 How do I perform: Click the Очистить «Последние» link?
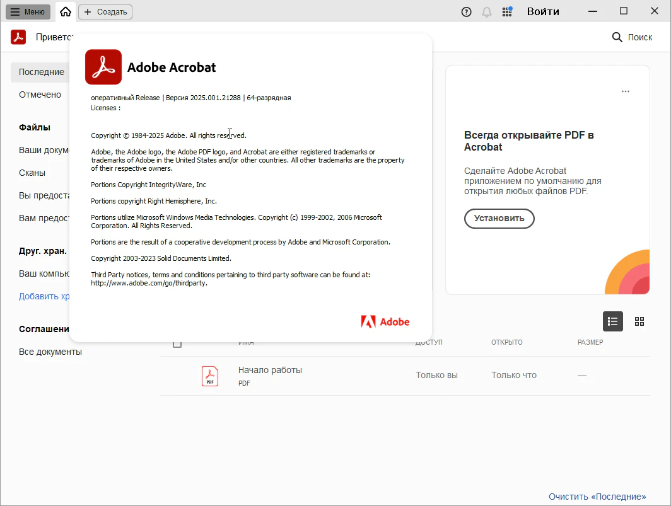tap(597, 497)
